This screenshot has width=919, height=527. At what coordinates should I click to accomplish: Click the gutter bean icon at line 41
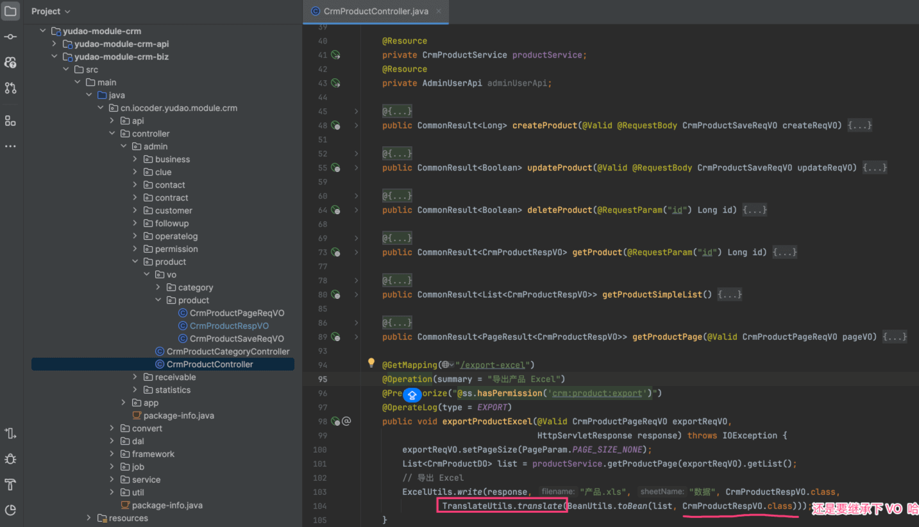pyautogui.click(x=335, y=55)
